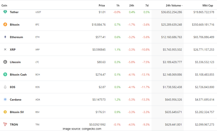Image resolution: width=217 pixels, height=131 pixels.
Task: Sort by Mkt Cap column header
Action: click(x=208, y=6)
